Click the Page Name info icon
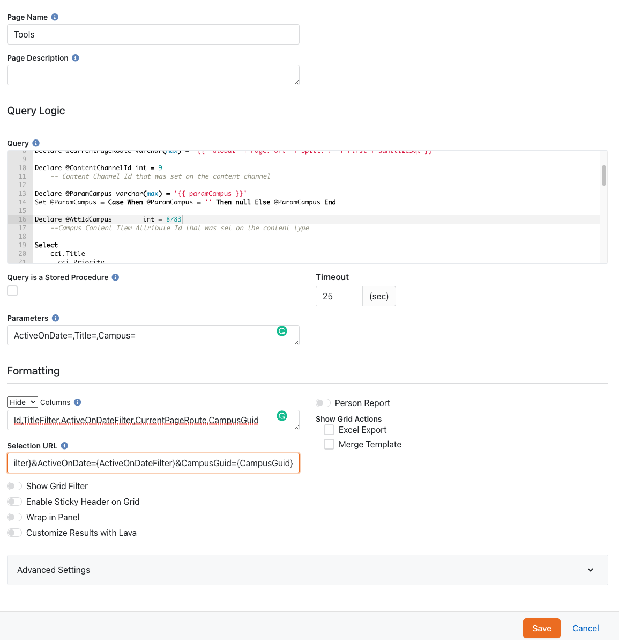Viewport: 619px width, 640px height. click(55, 17)
